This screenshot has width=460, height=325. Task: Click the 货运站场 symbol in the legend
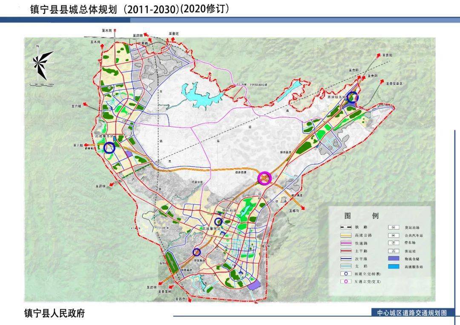394,227
